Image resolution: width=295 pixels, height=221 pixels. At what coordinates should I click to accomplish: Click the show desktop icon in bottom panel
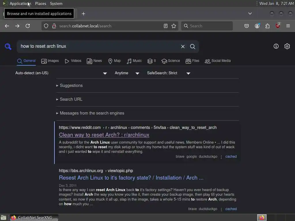[x=3, y=218]
